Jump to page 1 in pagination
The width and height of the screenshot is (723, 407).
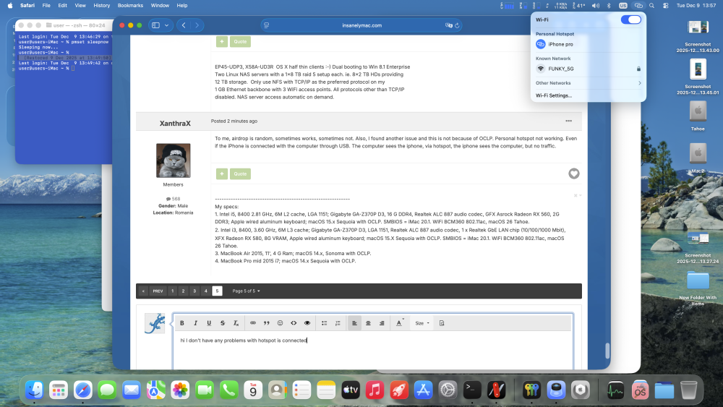pyautogui.click(x=173, y=291)
